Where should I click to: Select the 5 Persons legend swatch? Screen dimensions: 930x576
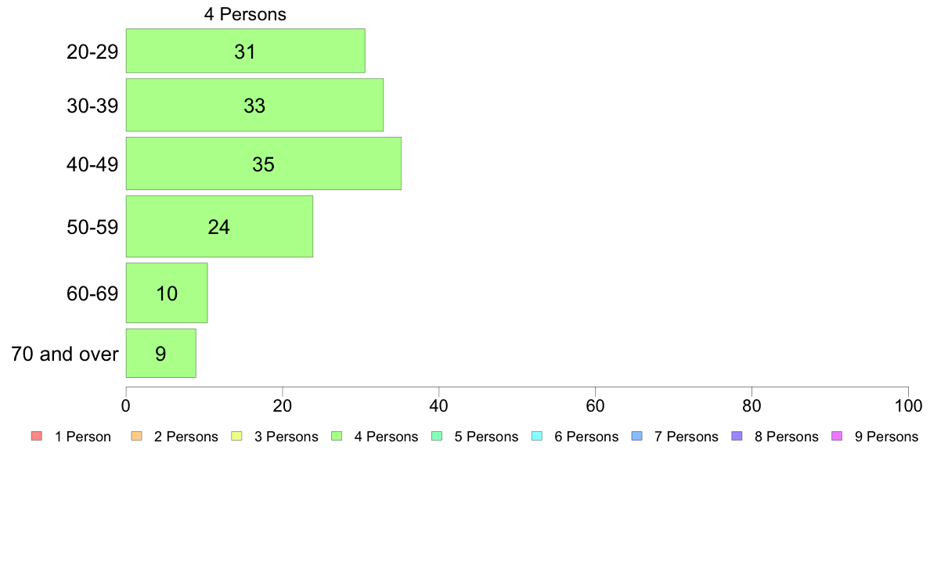pos(437,437)
